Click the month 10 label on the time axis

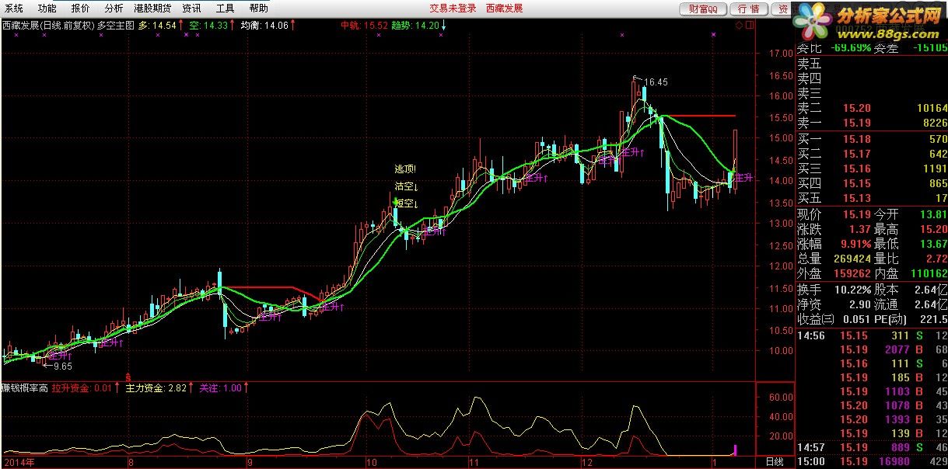(371, 462)
